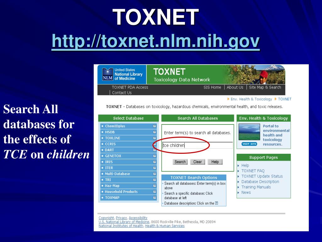Click the Visit Site badge

(x=249, y=144)
